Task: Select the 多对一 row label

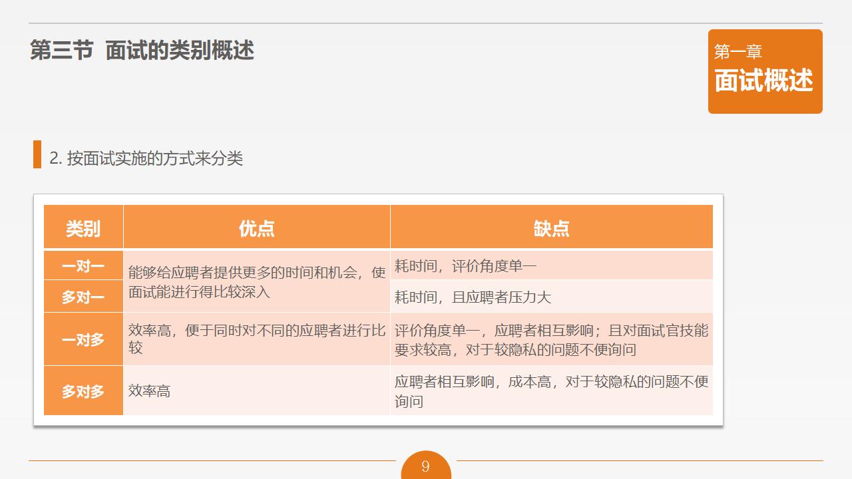Action: (x=83, y=296)
